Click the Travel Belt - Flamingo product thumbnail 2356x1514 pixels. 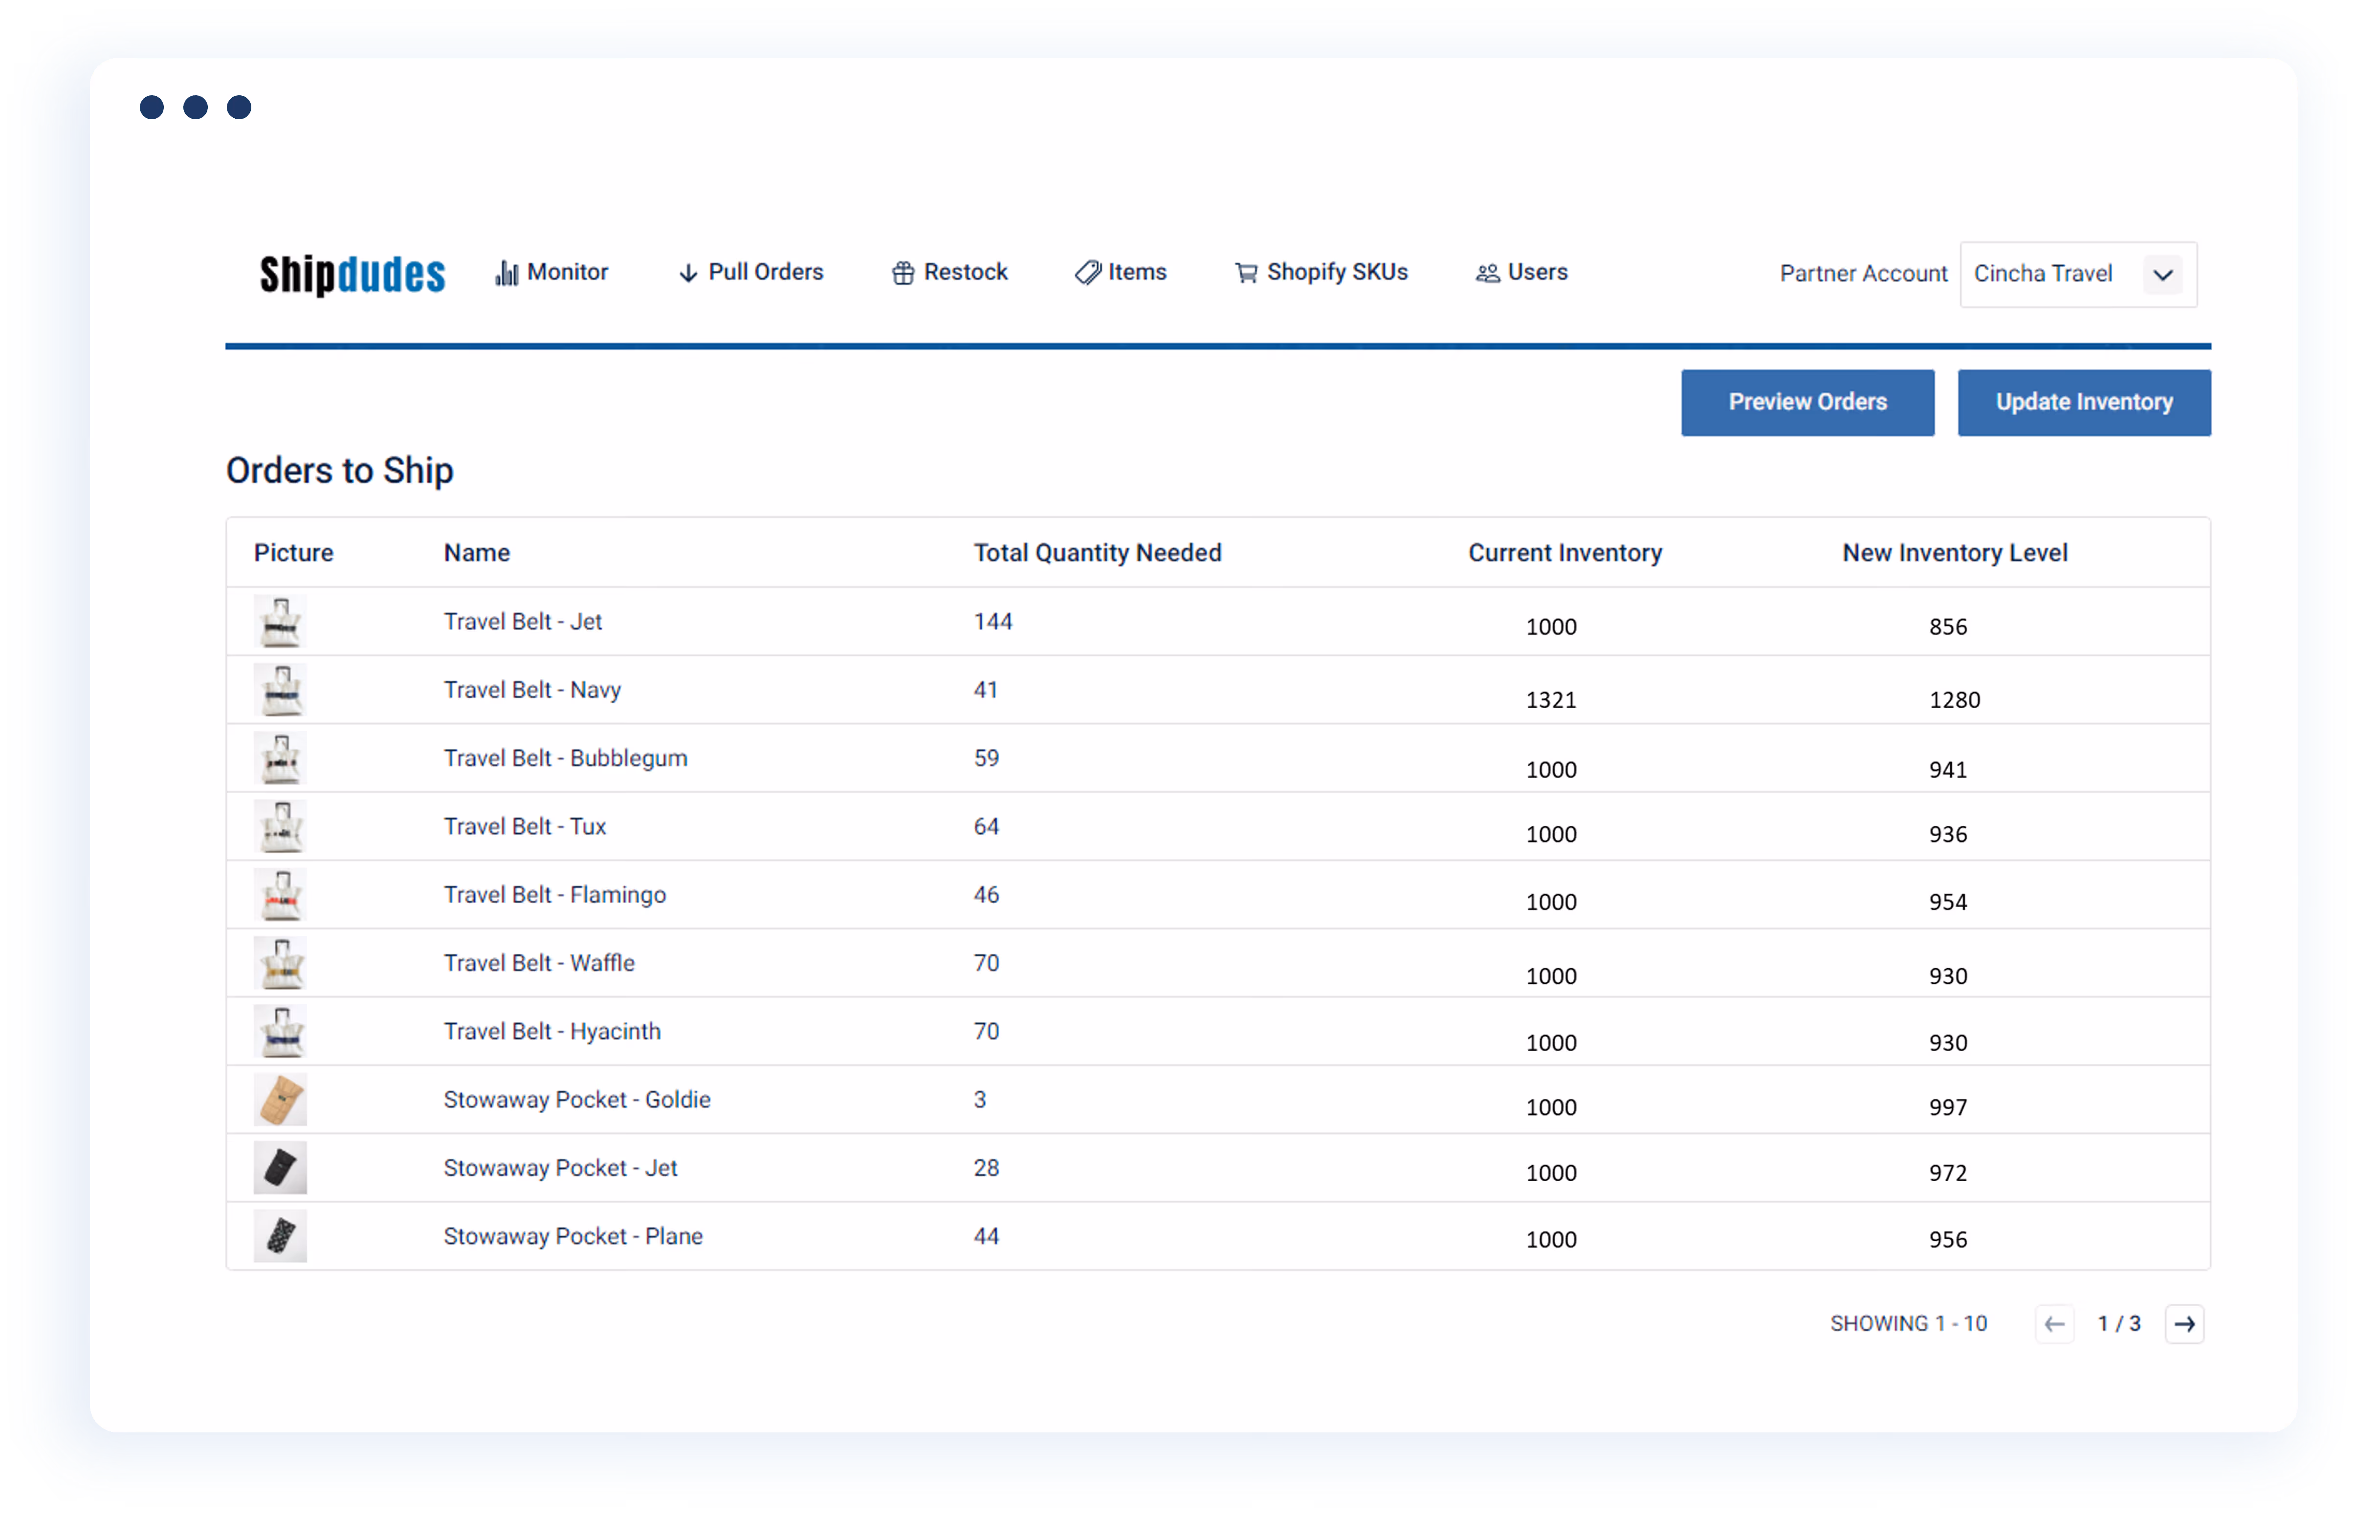click(281, 895)
